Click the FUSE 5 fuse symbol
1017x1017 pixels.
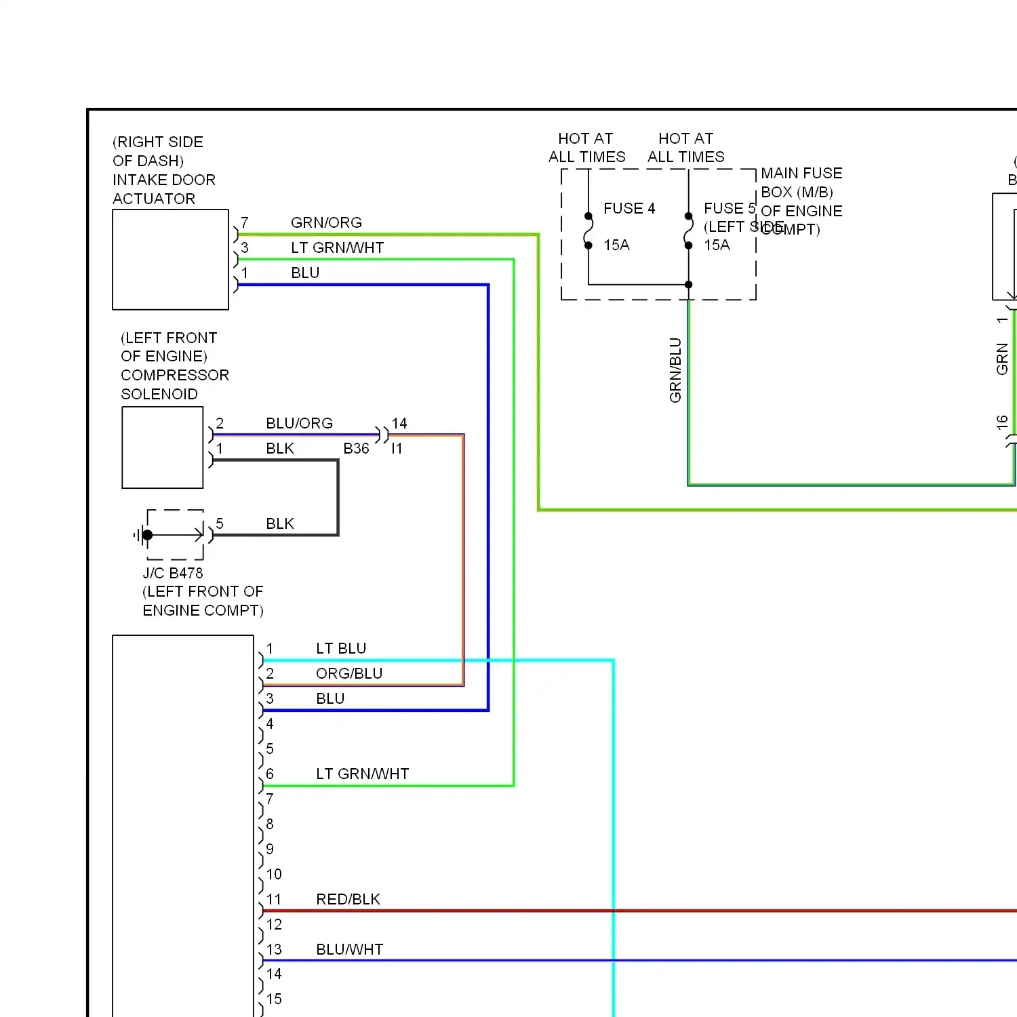pos(689,231)
